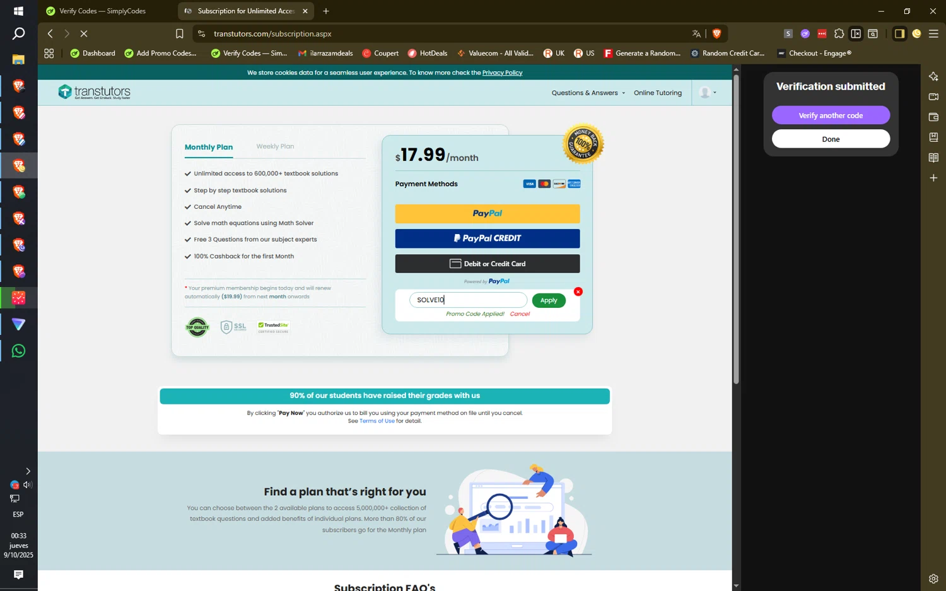Viewport: 946px width, 591px height.
Task: Open File Explorer from taskbar
Action: pos(18,60)
